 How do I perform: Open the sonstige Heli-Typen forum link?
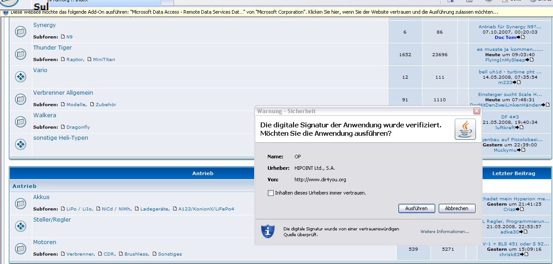point(61,138)
